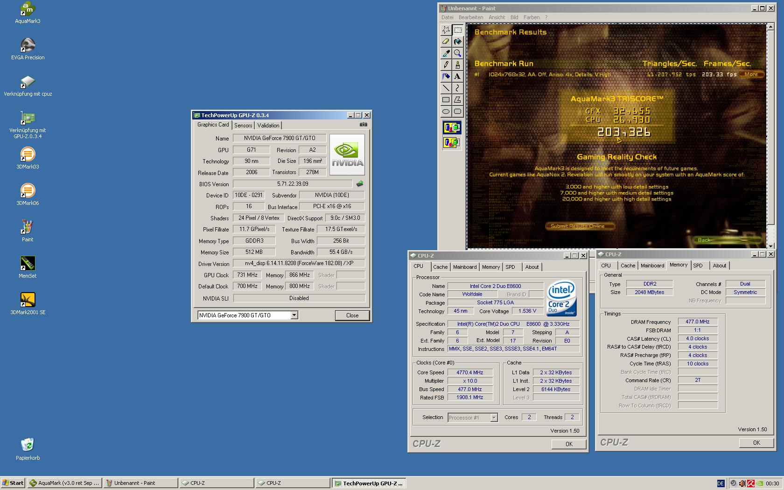
Task: Open the Bearbeiten menu in Paint
Action: click(x=471, y=17)
